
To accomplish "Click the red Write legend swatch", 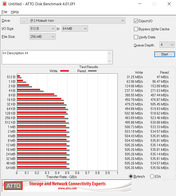I will coord(65,71).
